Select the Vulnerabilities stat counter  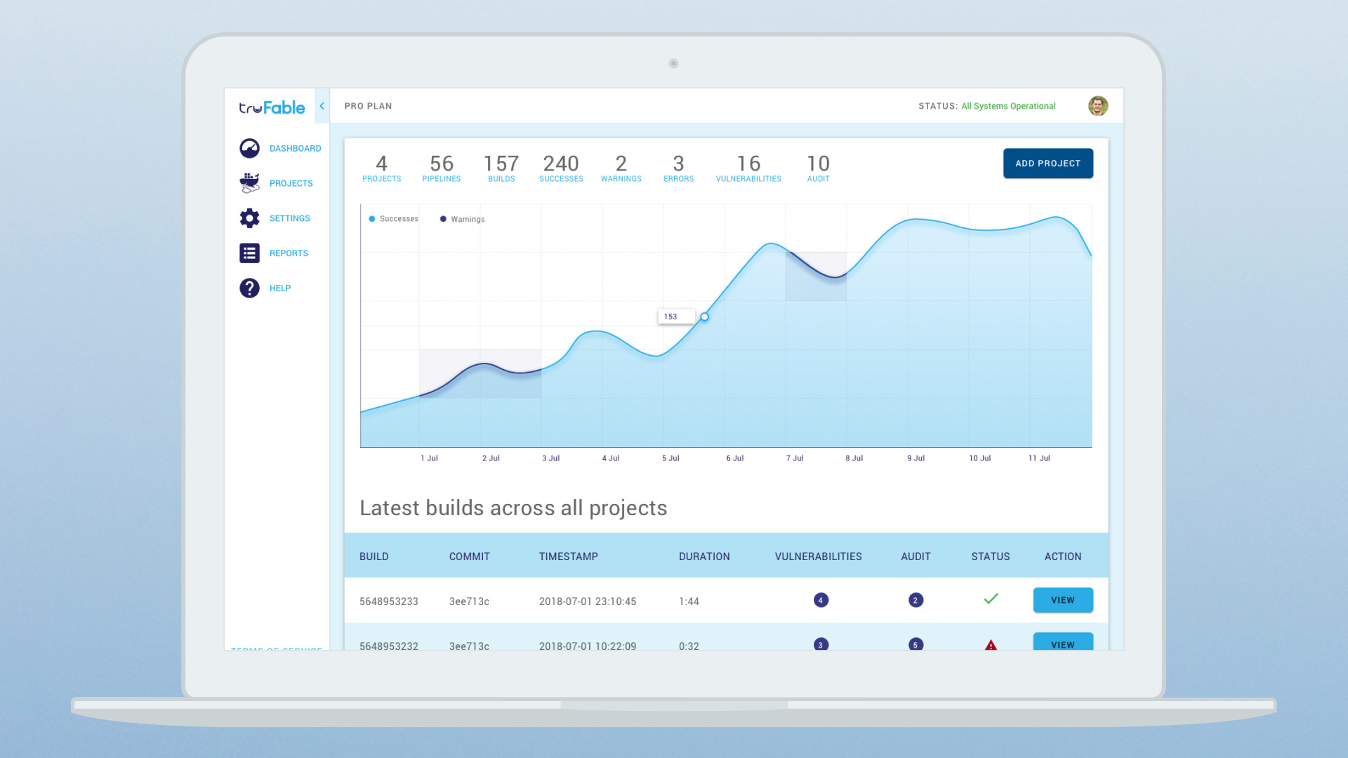point(748,168)
